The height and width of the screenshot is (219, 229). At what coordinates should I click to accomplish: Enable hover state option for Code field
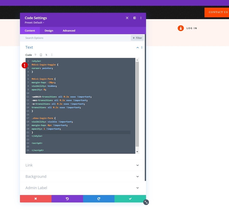coord(46,55)
